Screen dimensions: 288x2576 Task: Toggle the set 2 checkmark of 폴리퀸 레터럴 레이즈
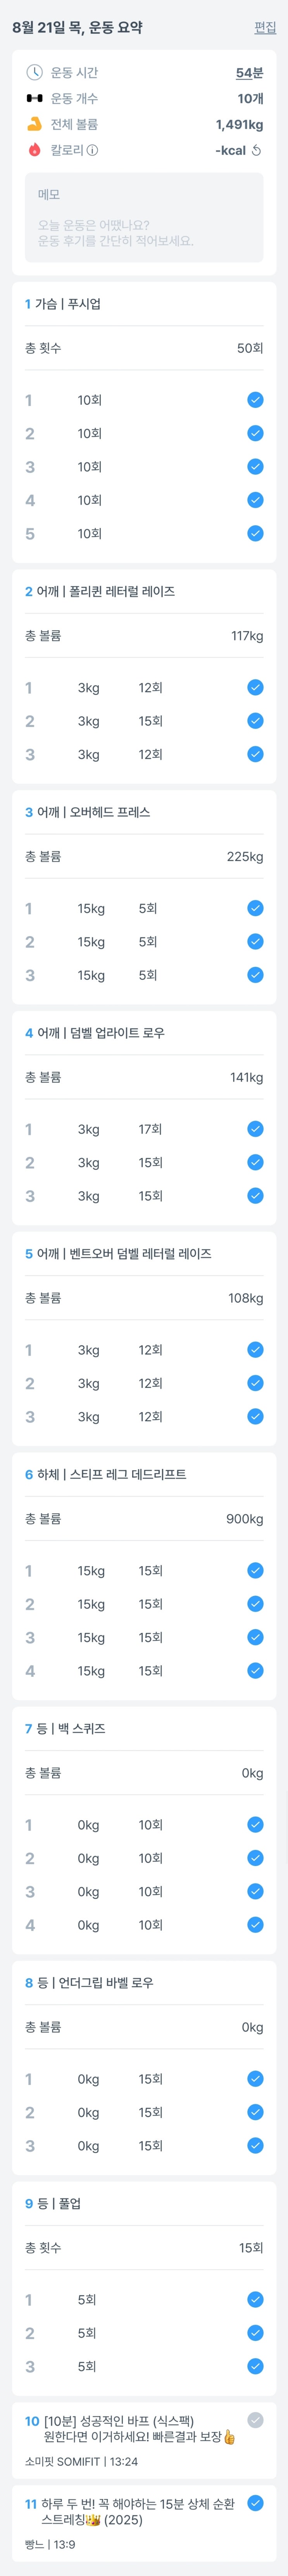(x=255, y=721)
